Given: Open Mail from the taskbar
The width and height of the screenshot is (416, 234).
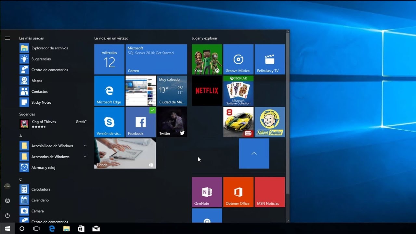Looking at the screenshot, I should [x=96, y=228].
